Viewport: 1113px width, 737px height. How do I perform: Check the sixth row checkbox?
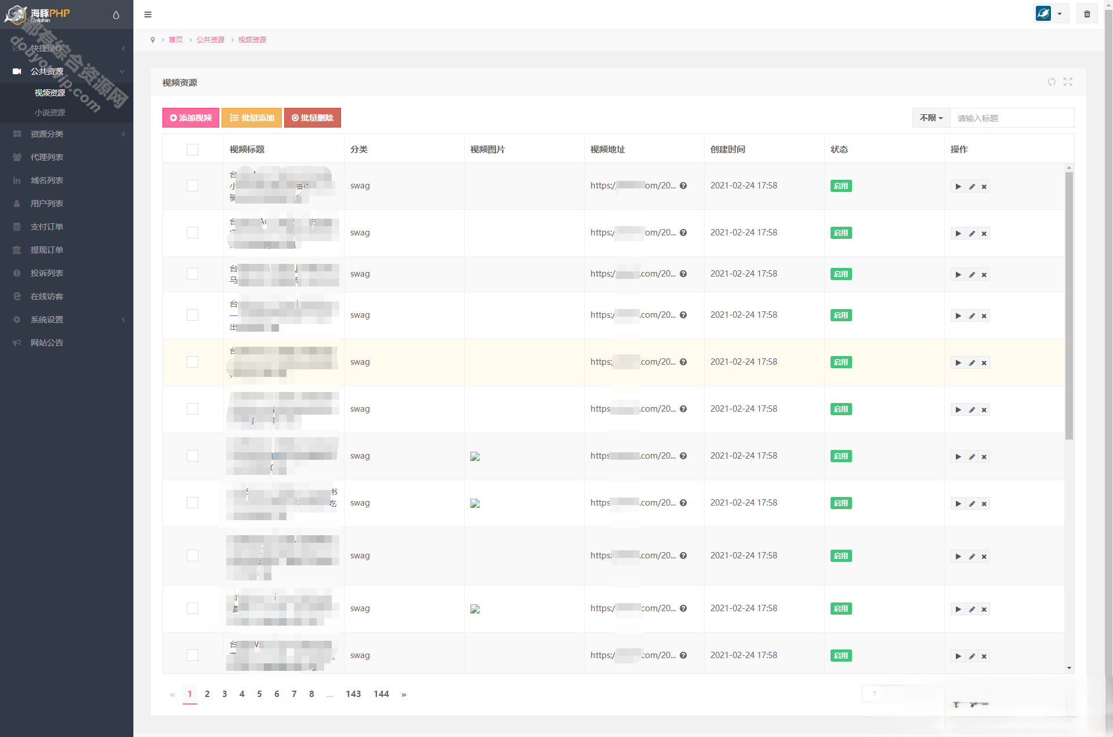[193, 409]
